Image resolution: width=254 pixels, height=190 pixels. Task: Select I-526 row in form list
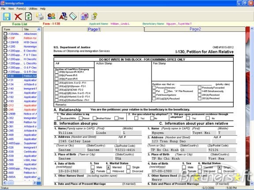click(20, 147)
